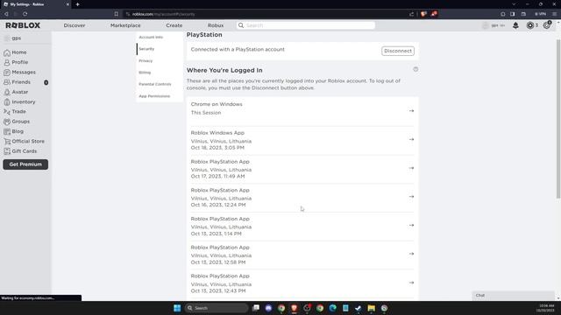This screenshot has width=561, height=315.
Task: Open the Discover tab
Action: click(x=75, y=25)
